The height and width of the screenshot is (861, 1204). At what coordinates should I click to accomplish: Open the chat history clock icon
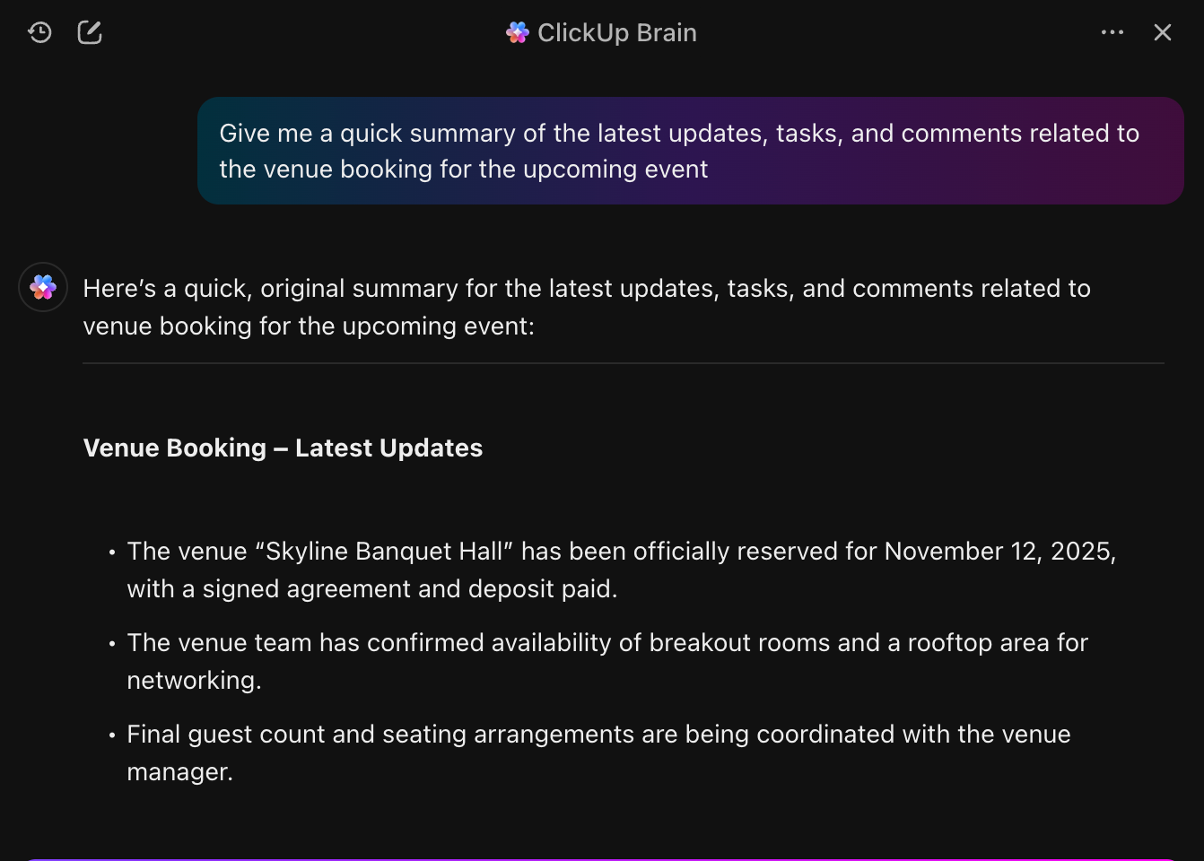[40, 33]
